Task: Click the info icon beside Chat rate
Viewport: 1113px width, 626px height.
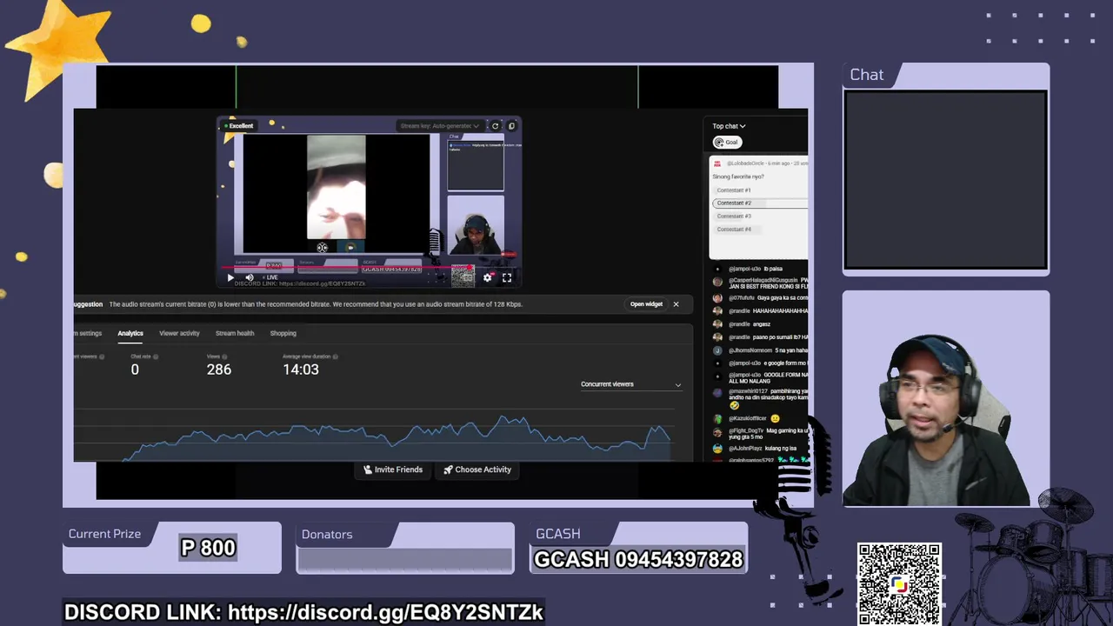Action: point(157,356)
